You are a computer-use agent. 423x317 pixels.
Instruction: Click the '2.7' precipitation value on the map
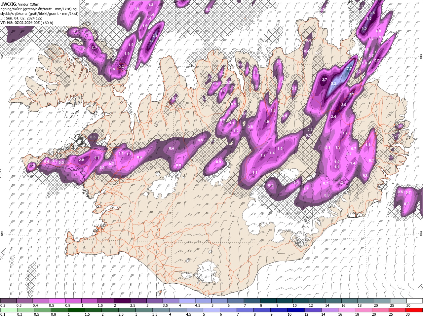pyautogui.click(x=325, y=80)
